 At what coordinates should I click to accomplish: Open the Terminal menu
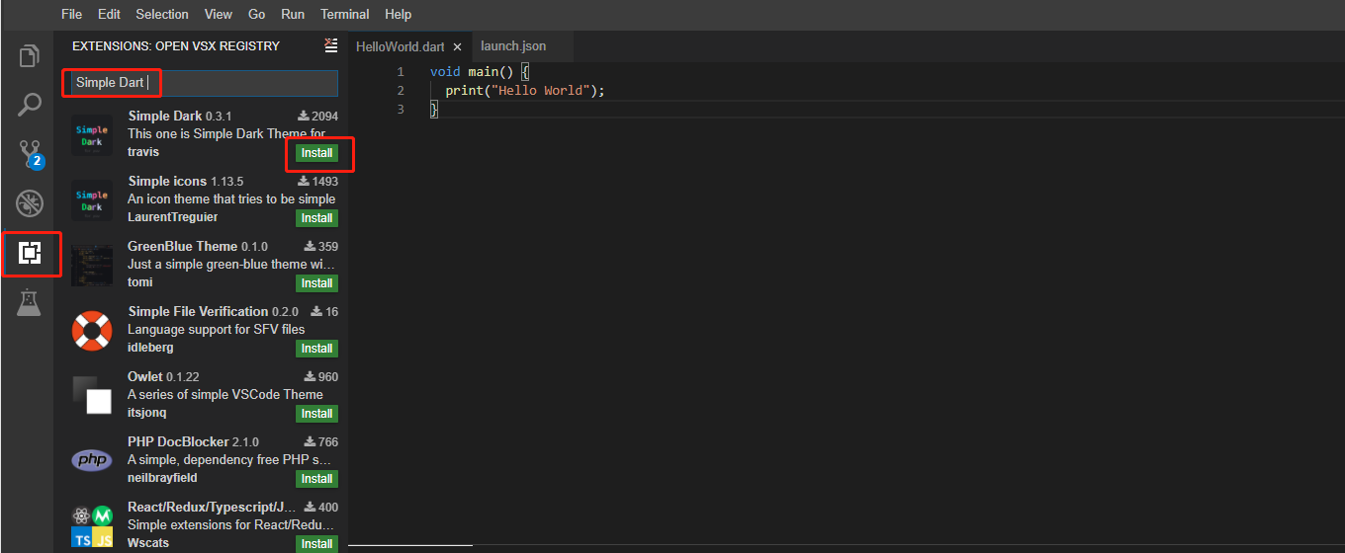click(x=344, y=14)
